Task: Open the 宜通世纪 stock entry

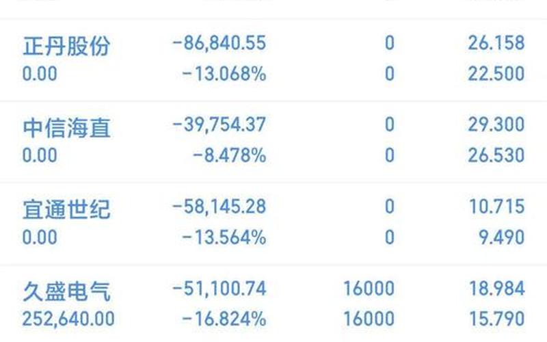Action: [66, 209]
